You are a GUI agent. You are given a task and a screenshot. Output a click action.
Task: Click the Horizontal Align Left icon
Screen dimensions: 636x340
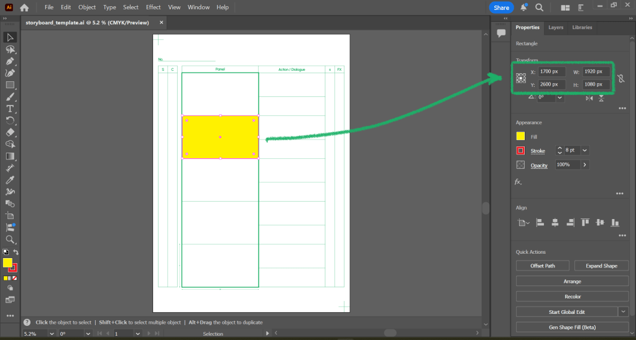(540, 222)
